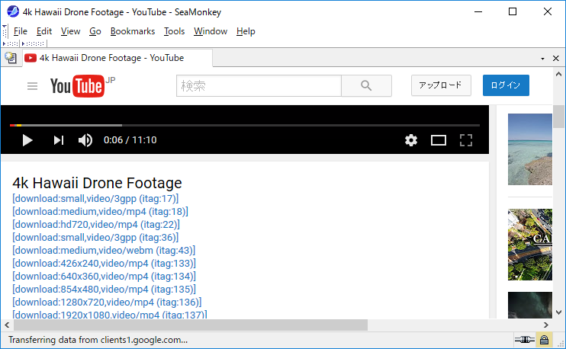Click the search magnifier button
Screen dimensions: 566x349
tap(366, 86)
